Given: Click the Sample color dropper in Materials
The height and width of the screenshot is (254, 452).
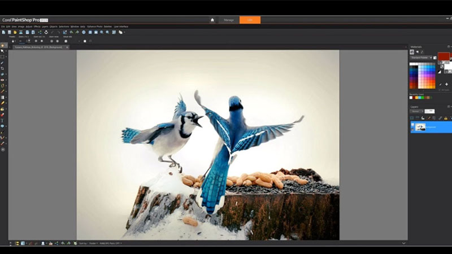Looking at the screenshot, I should pos(440,84).
